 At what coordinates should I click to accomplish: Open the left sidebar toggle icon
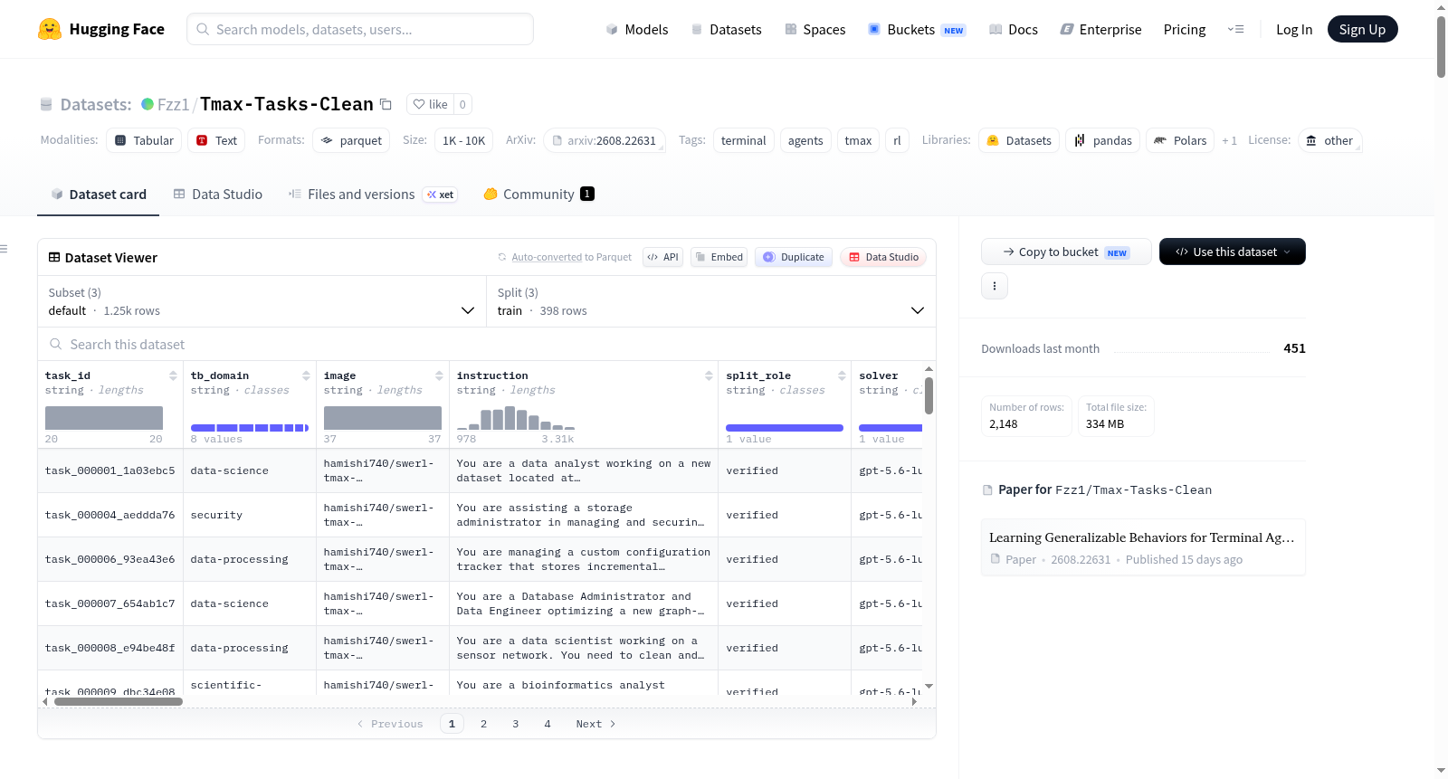coord(4,249)
